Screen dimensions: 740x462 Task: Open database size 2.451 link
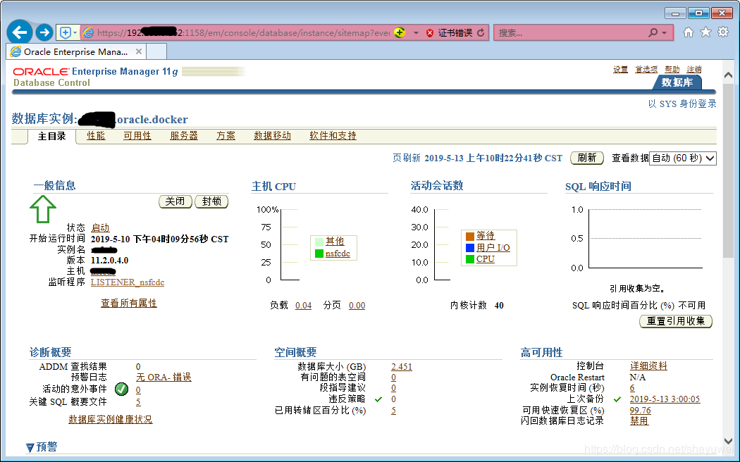pyautogui.click(x=402, y=367)
